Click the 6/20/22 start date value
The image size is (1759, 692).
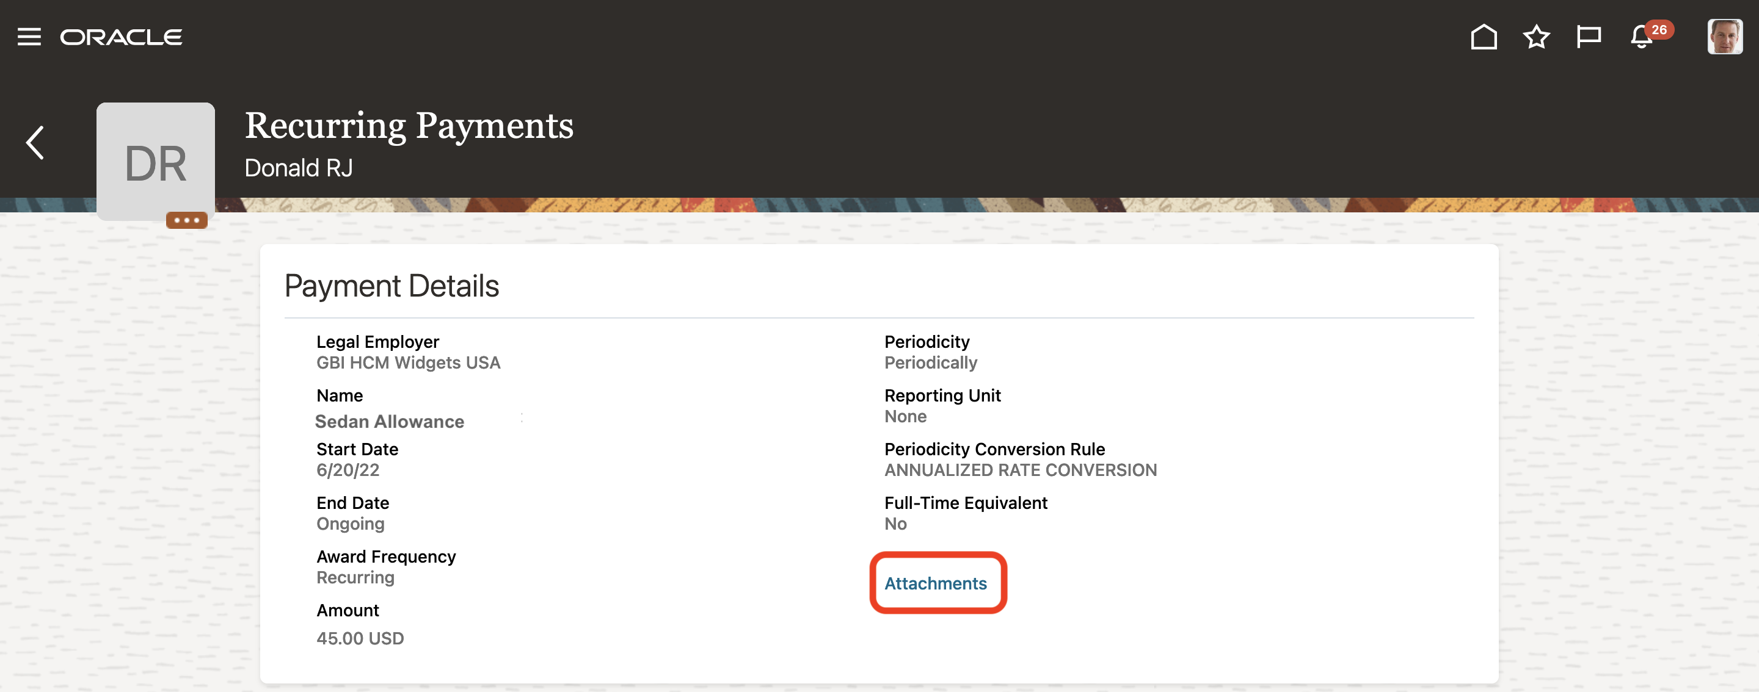click(x=348, y=470)
